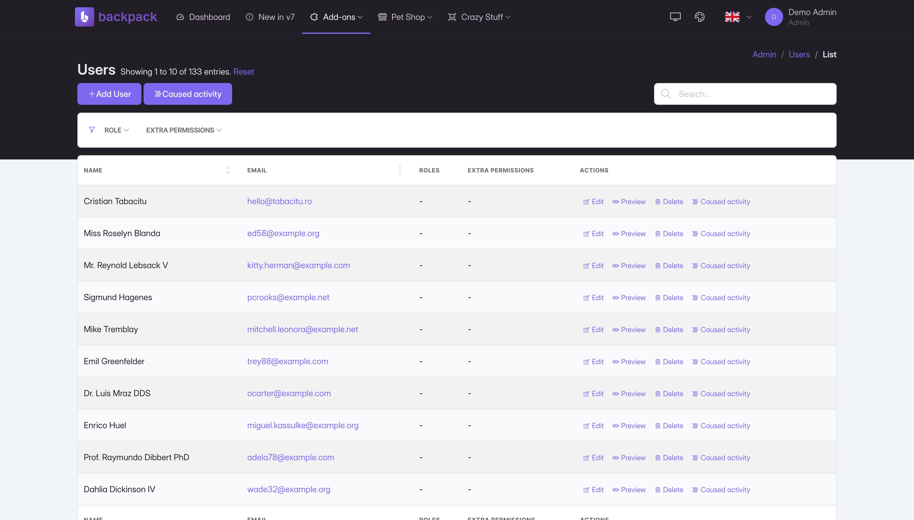Click the name Prof. Raymundo Dibbert PhD
Screen dimensions: 914x520
(136, 457)
